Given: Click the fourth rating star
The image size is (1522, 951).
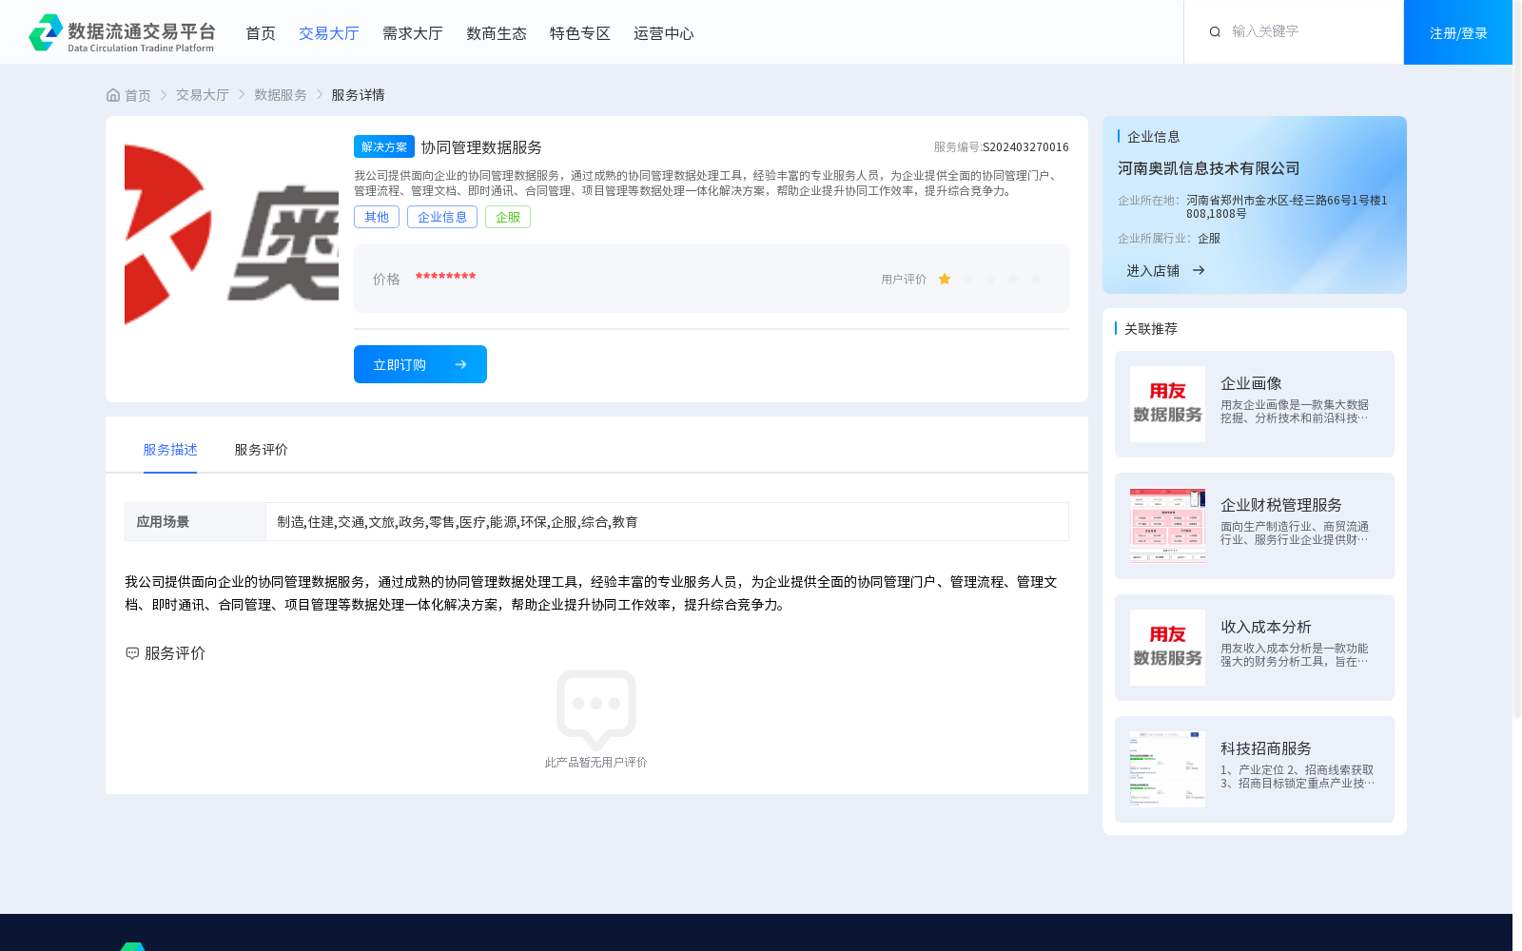Looking at the screenshot, I should (1013, 279).
